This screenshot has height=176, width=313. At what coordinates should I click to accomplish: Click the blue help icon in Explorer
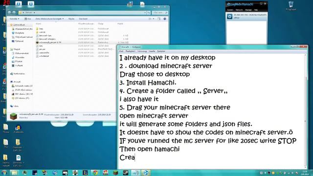(x=165, y=19)
